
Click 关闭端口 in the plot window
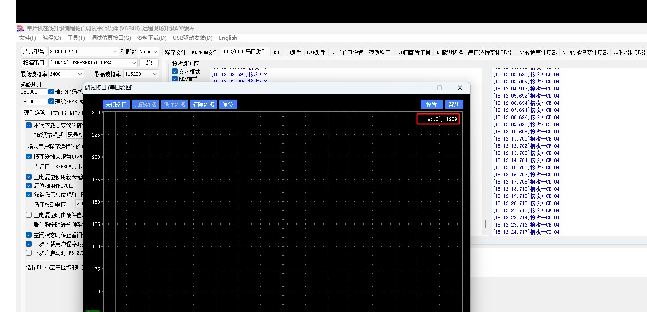click(x=116, y=104)
